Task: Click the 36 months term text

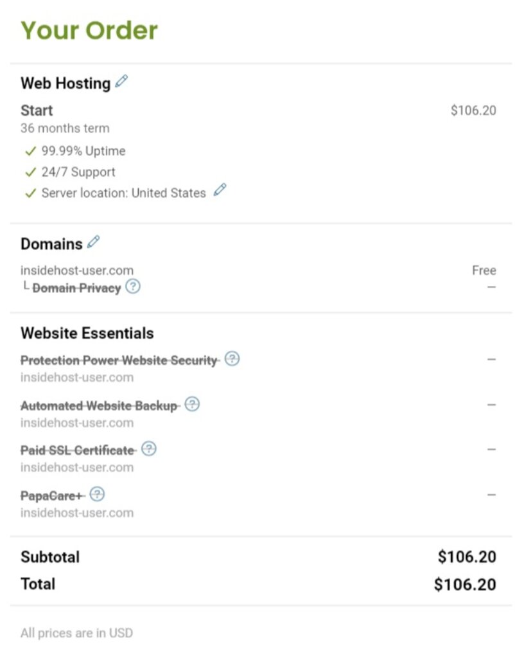Action: click(65, 129)
